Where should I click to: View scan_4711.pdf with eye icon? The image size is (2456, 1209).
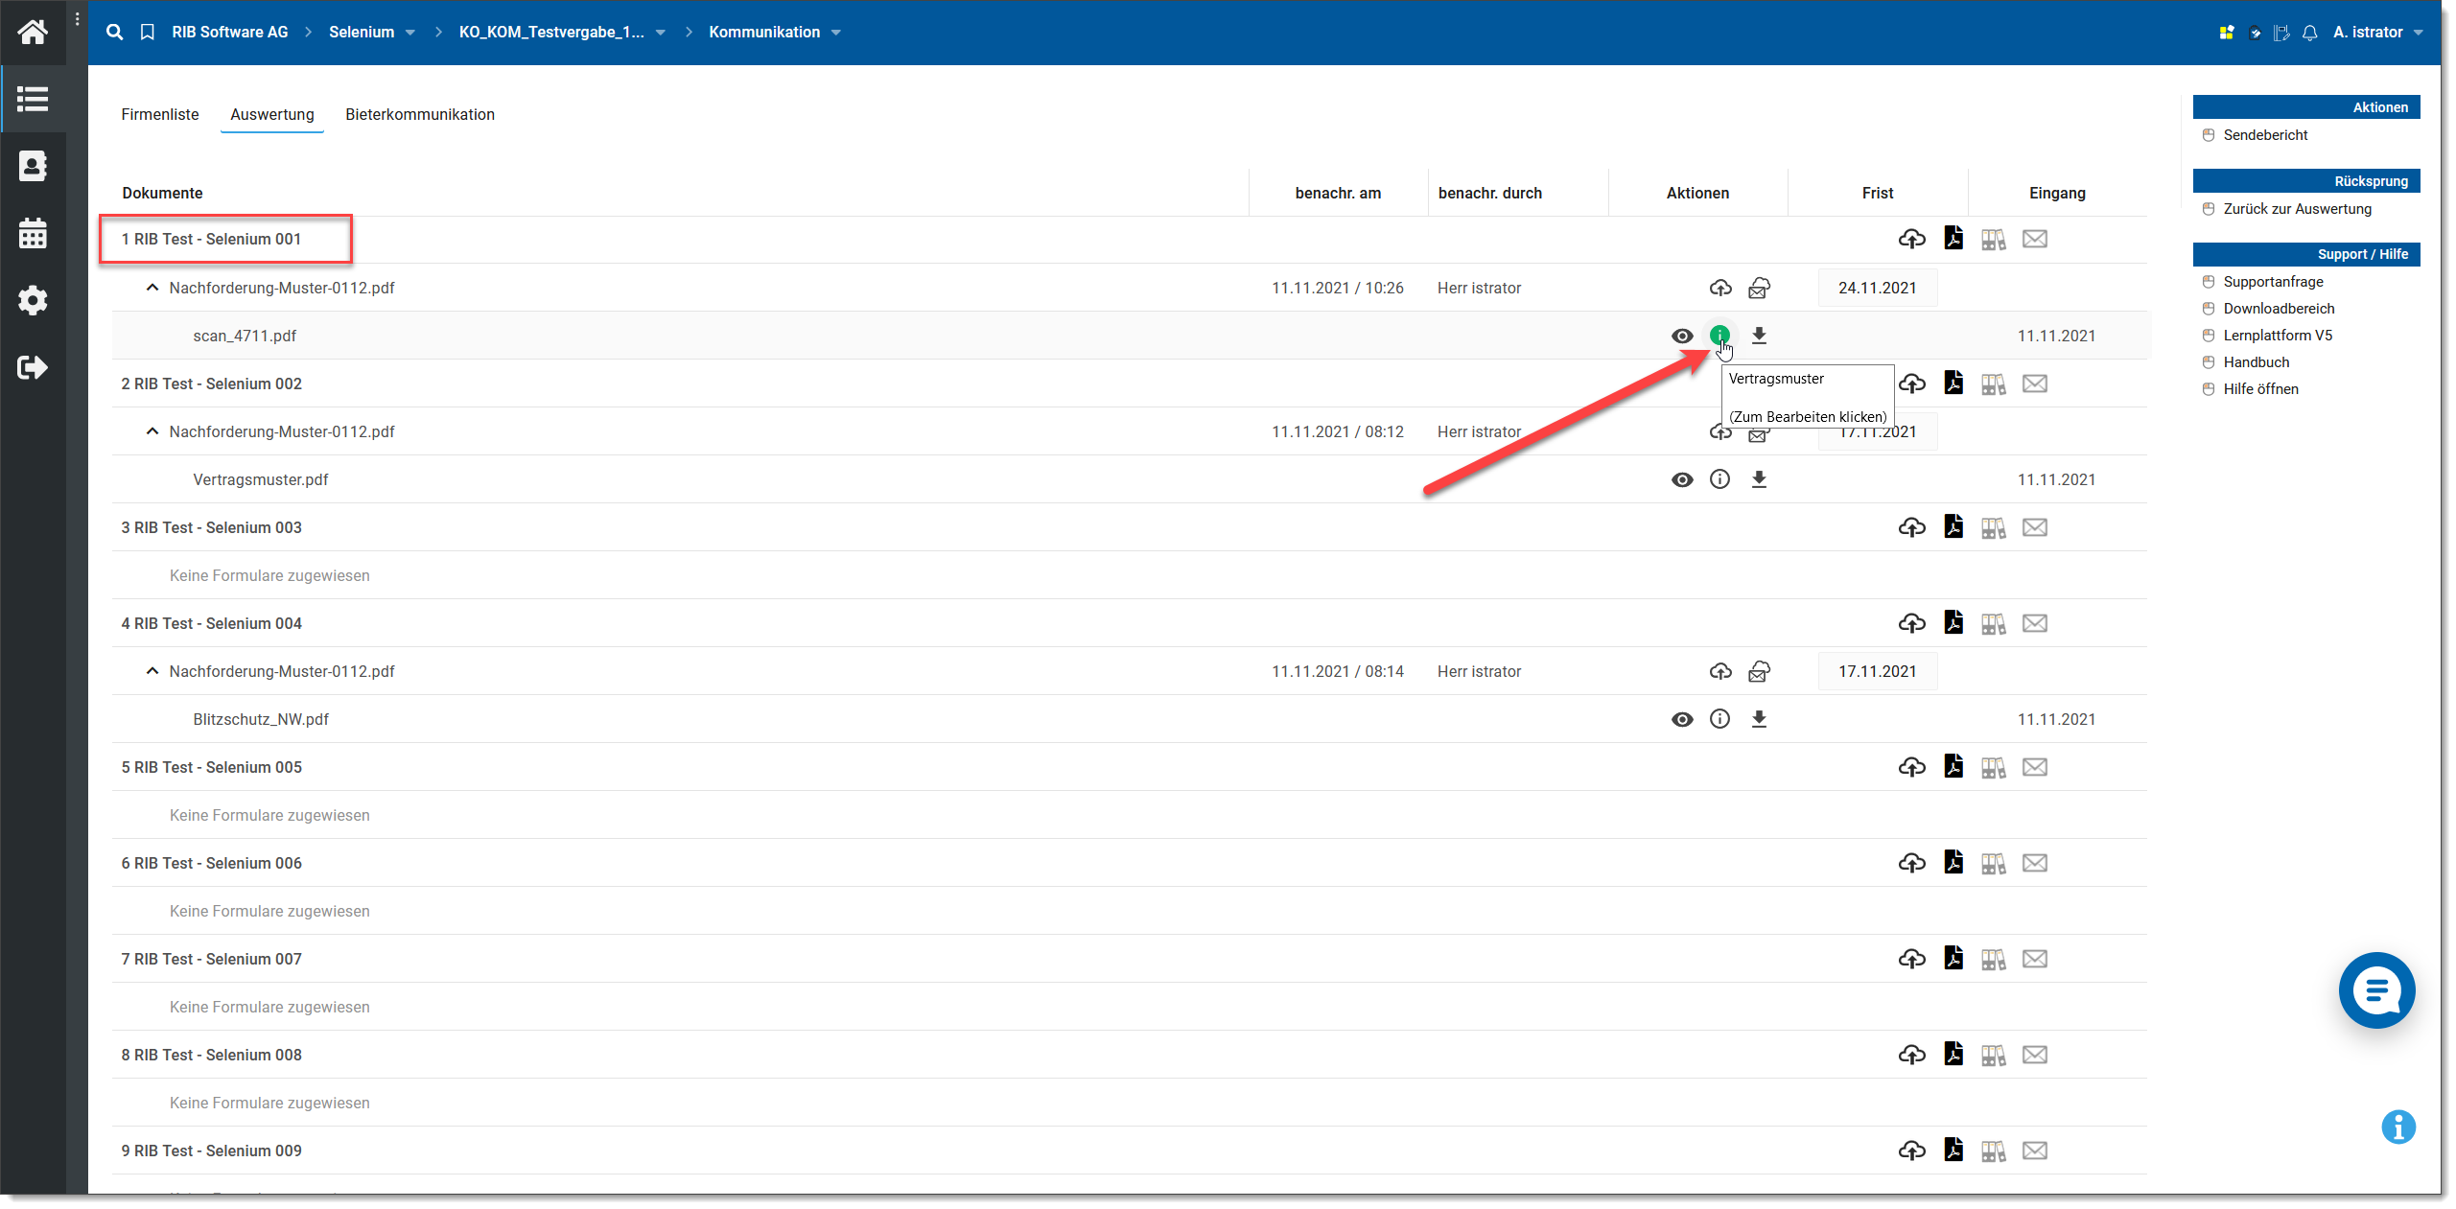point(1681,336)
